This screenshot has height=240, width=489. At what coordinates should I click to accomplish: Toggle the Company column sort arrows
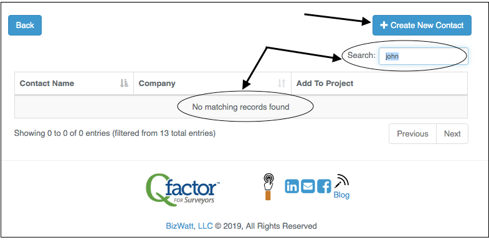point(282,83)
